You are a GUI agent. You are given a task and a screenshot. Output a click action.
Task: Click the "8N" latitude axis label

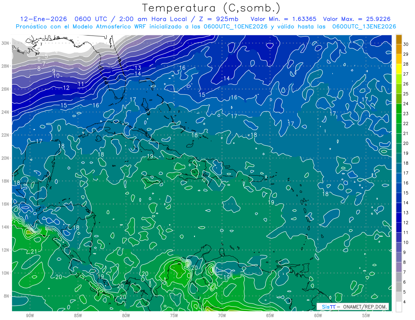[7, 296]
